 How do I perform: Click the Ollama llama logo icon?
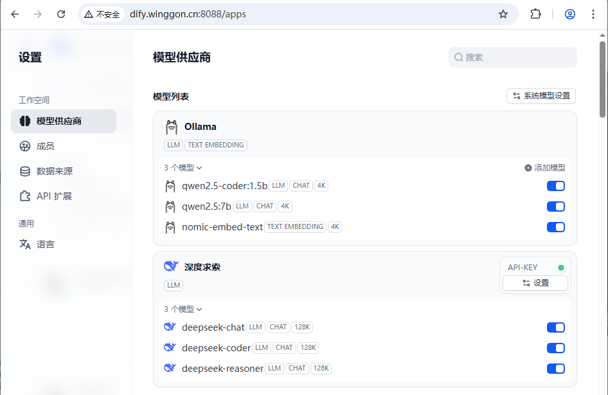coord(171,127)
